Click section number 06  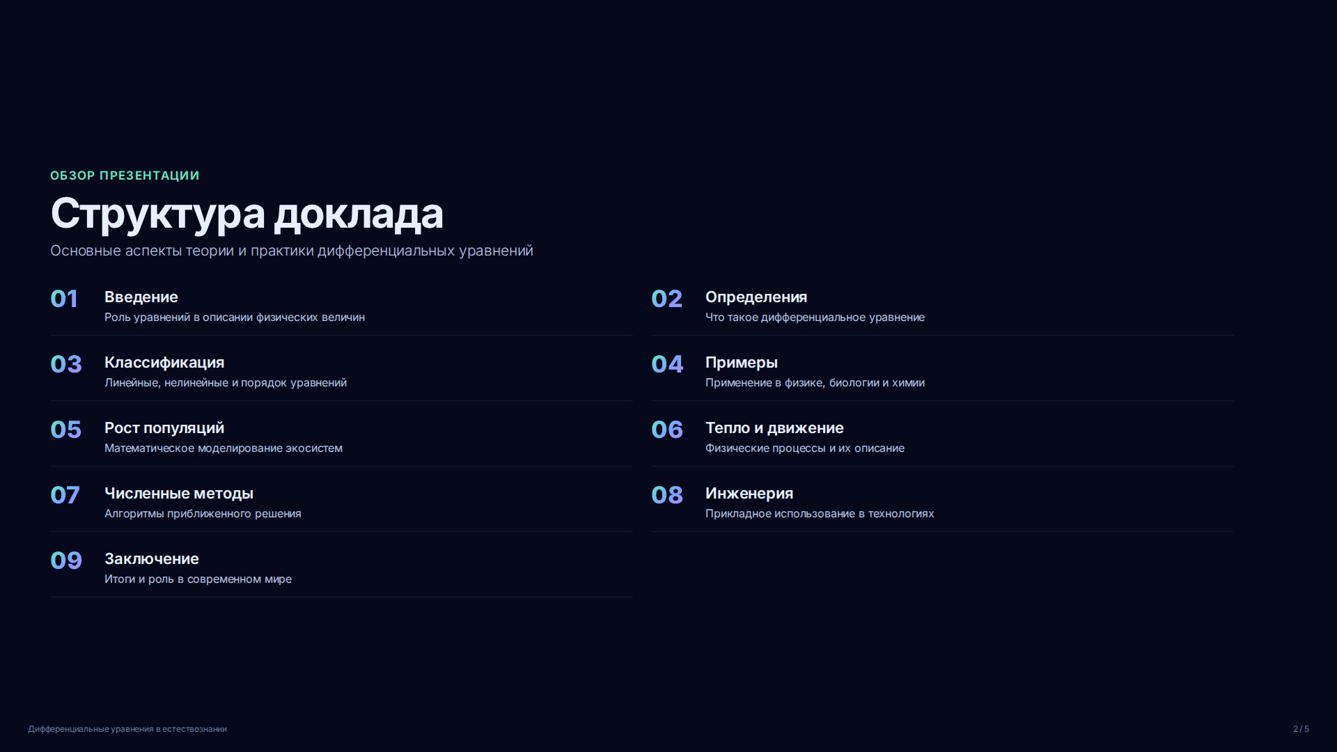[667, 430]
